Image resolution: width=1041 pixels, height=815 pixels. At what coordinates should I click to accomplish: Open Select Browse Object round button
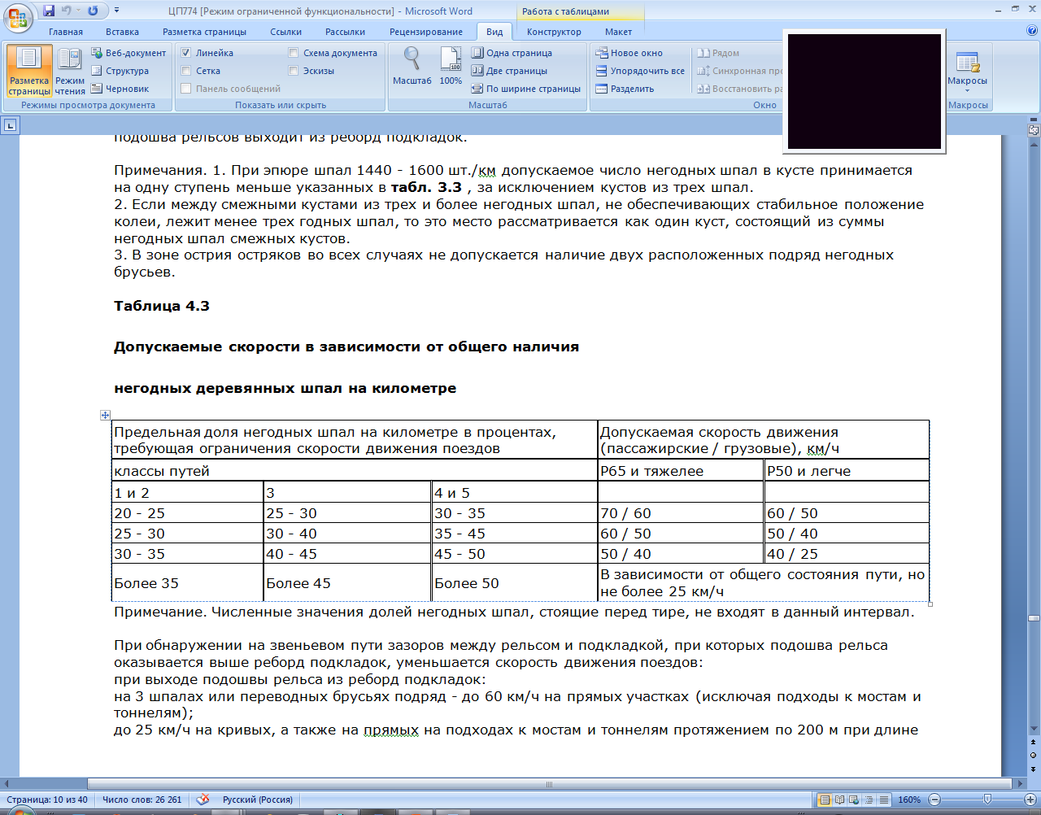pos(1034,756)
